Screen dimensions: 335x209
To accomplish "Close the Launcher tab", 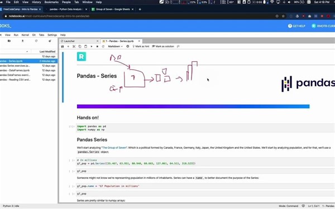I will pyautogui.click(x=97, y=41).
